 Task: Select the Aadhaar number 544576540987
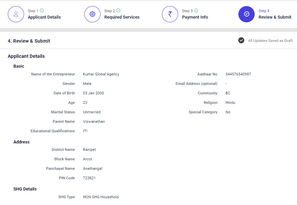pyautogui.click(x=238, y=74)
